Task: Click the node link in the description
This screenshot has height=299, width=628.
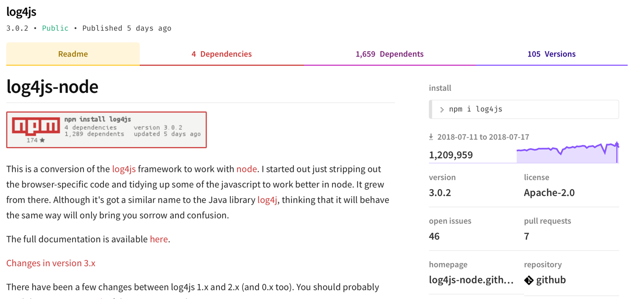Action: (246, 169)
